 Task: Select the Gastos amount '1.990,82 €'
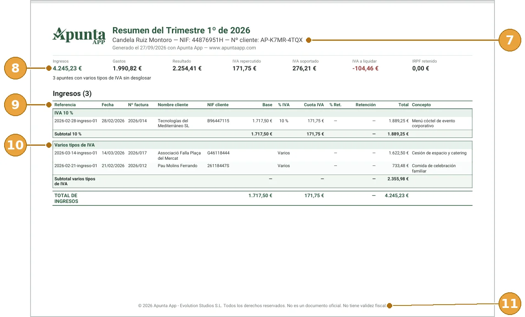coord(127,68)
